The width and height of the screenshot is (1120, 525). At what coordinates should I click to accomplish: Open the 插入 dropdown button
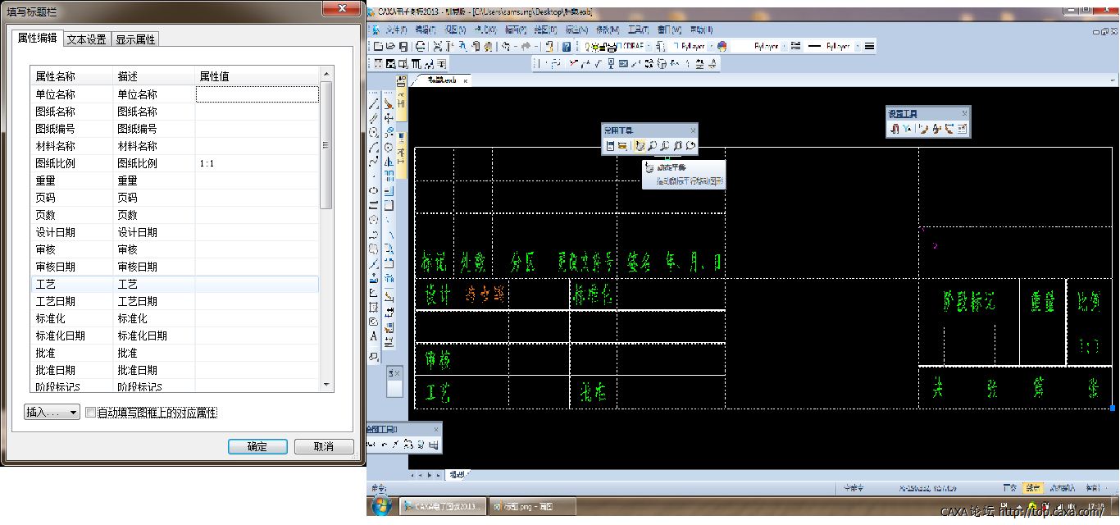point(52,413)
